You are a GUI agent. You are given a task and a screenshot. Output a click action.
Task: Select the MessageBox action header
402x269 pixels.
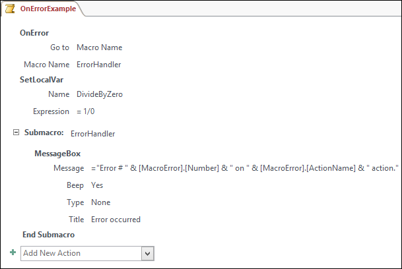57,153
